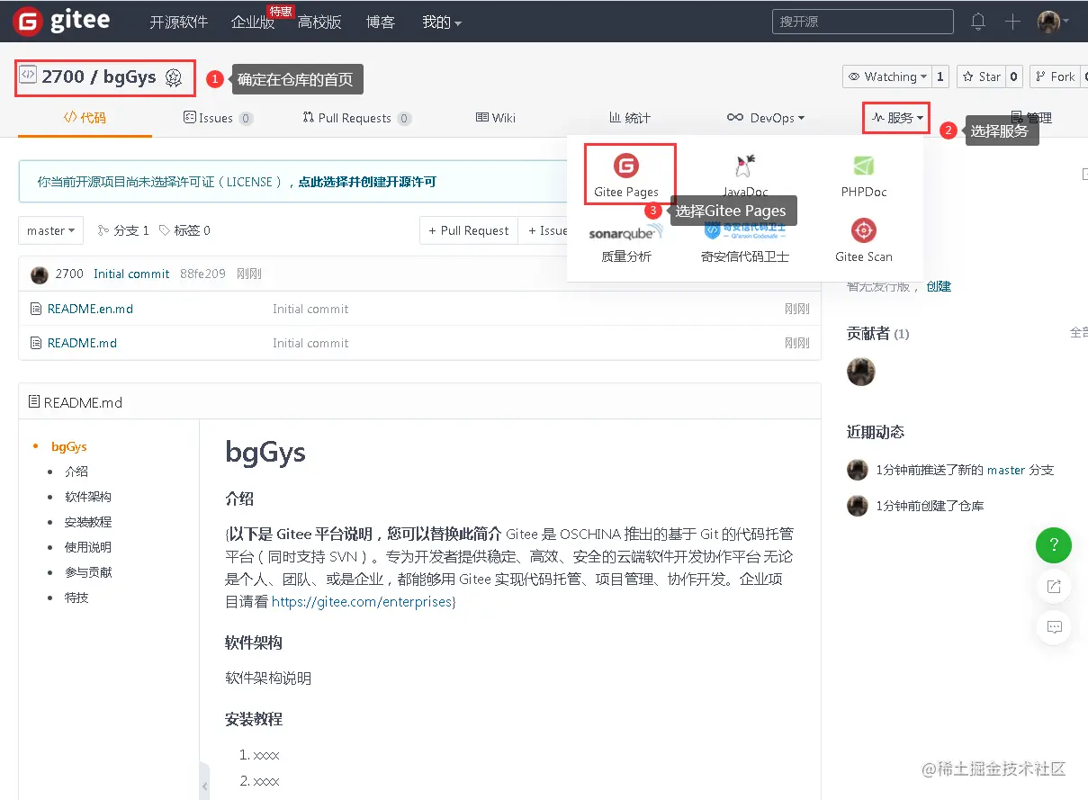Open the 我的 dropdown menu
This screenshot has width=1088, height=800.
(440, 22)
